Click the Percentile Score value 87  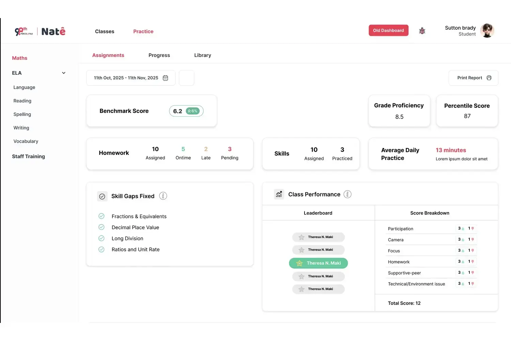tap(467, 116)
